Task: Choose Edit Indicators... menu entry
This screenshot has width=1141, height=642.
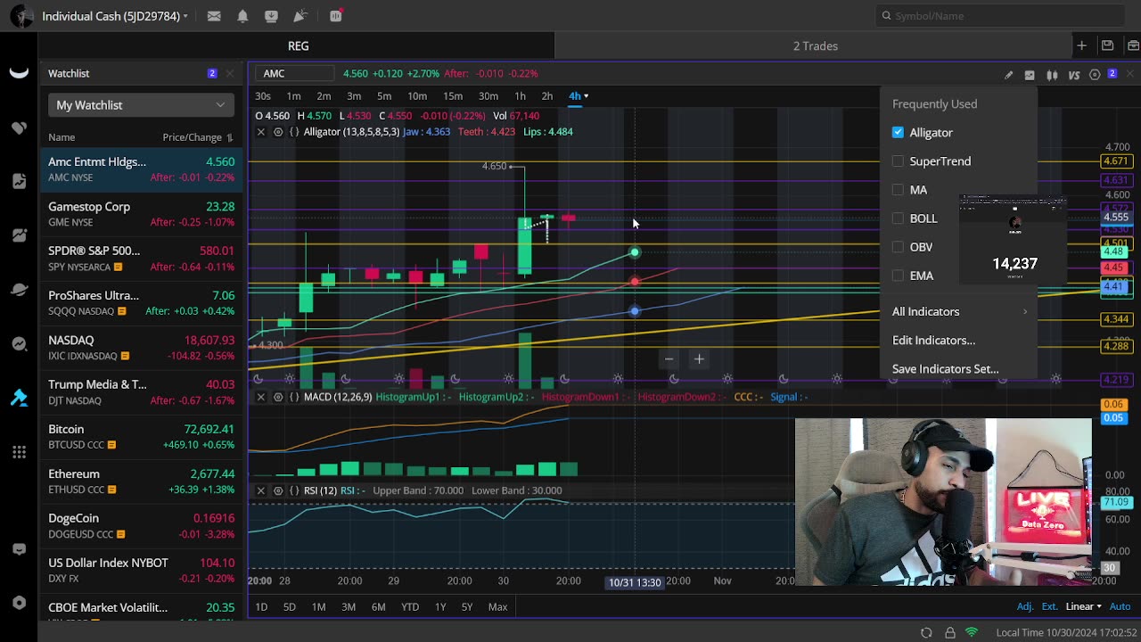Action: point(933,340)
